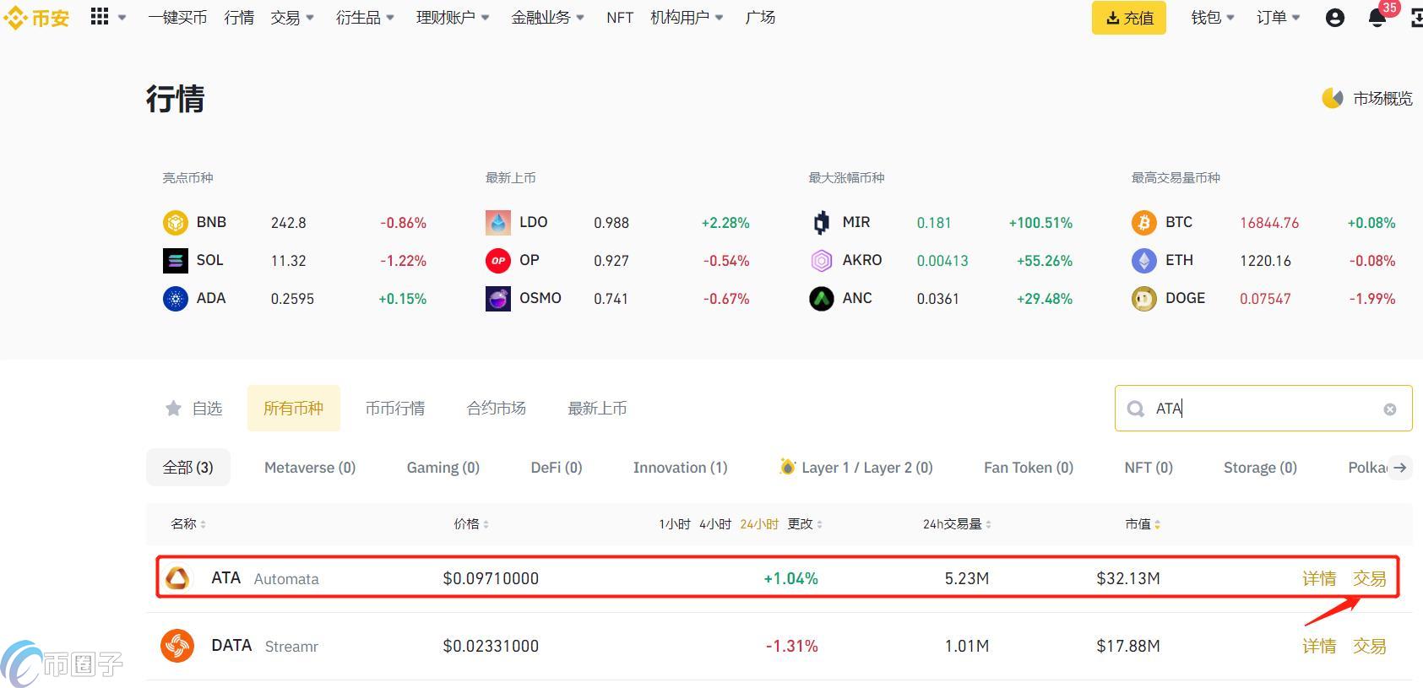1423x688 pixels.
Task: Select the DOGE coin icon
Action: pyautogui.click(x=1144, y=299)
